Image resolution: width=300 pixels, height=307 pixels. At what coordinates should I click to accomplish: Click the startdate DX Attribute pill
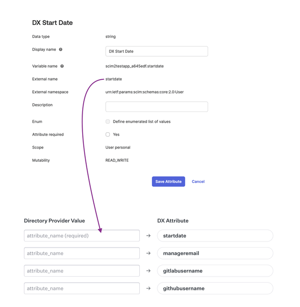(215, 236)
